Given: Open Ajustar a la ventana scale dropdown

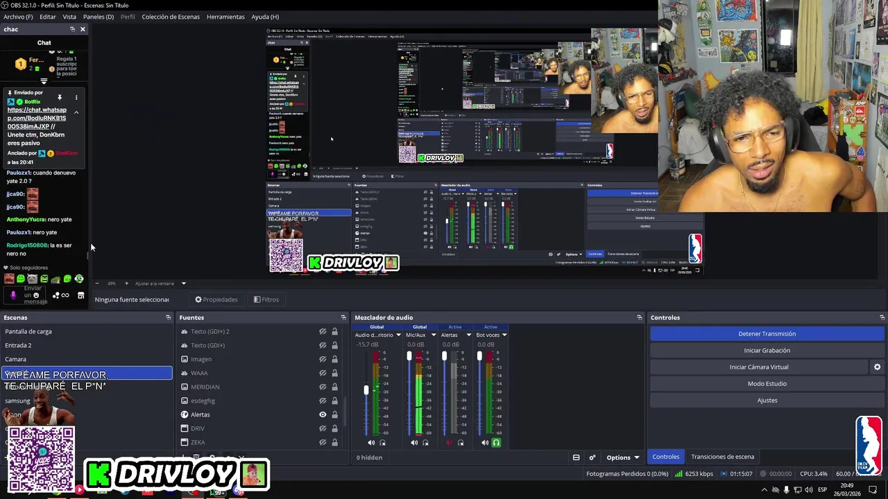Looking at the screenshot, I should coord(184,283).
